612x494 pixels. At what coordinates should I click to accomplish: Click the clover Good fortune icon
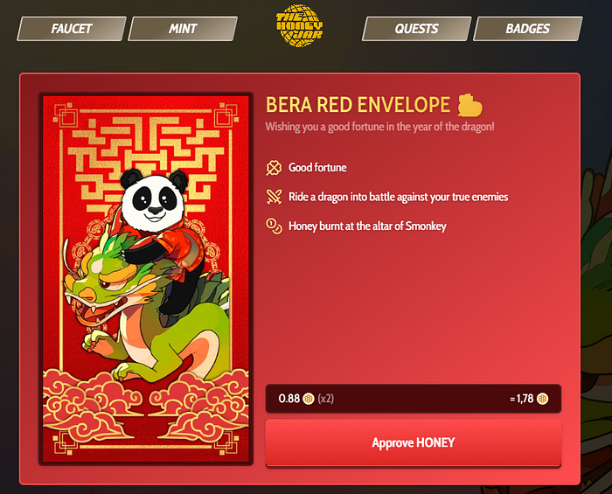(x=274, y=168)
